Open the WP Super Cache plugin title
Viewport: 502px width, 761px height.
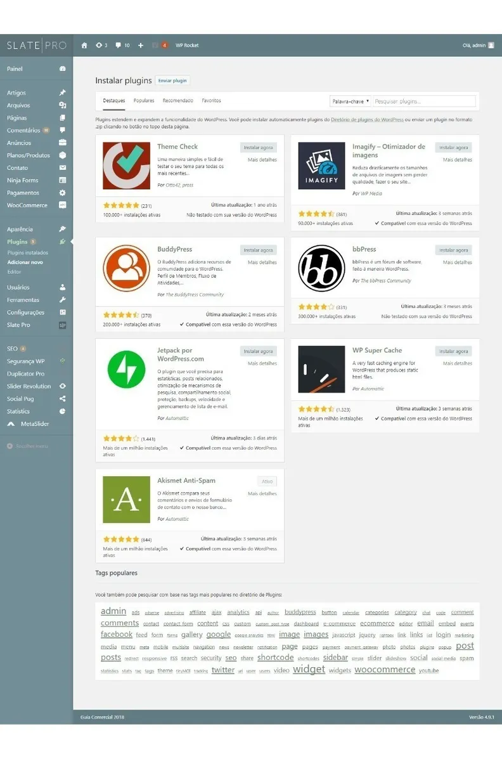[377, 350]
